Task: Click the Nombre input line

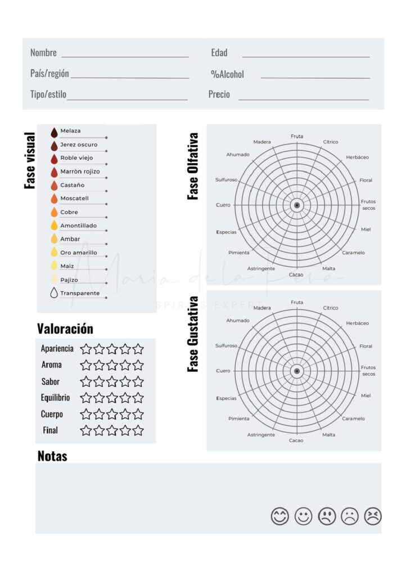Action: coord(125,53)
